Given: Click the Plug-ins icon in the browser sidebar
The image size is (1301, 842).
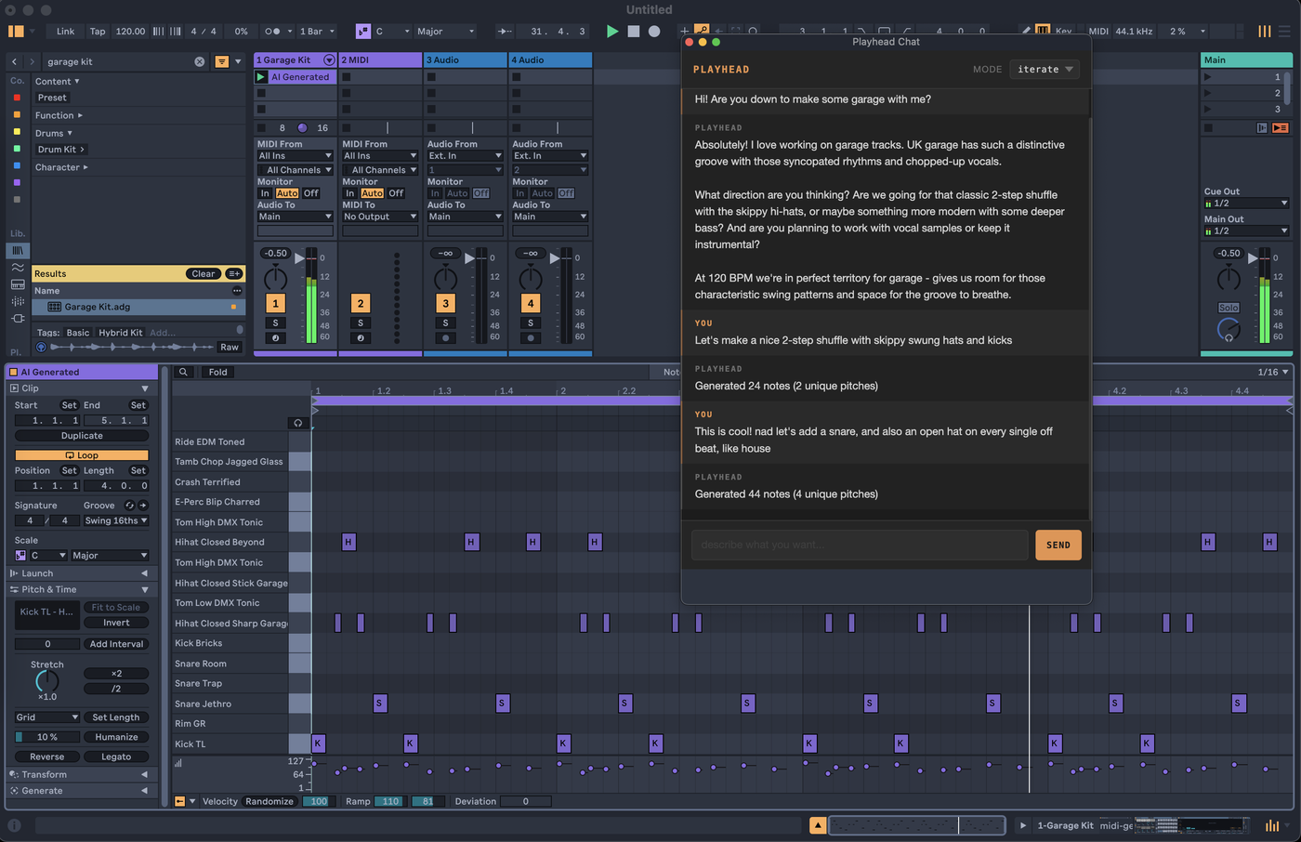Looking at the screenshot, I should [17, 318].
